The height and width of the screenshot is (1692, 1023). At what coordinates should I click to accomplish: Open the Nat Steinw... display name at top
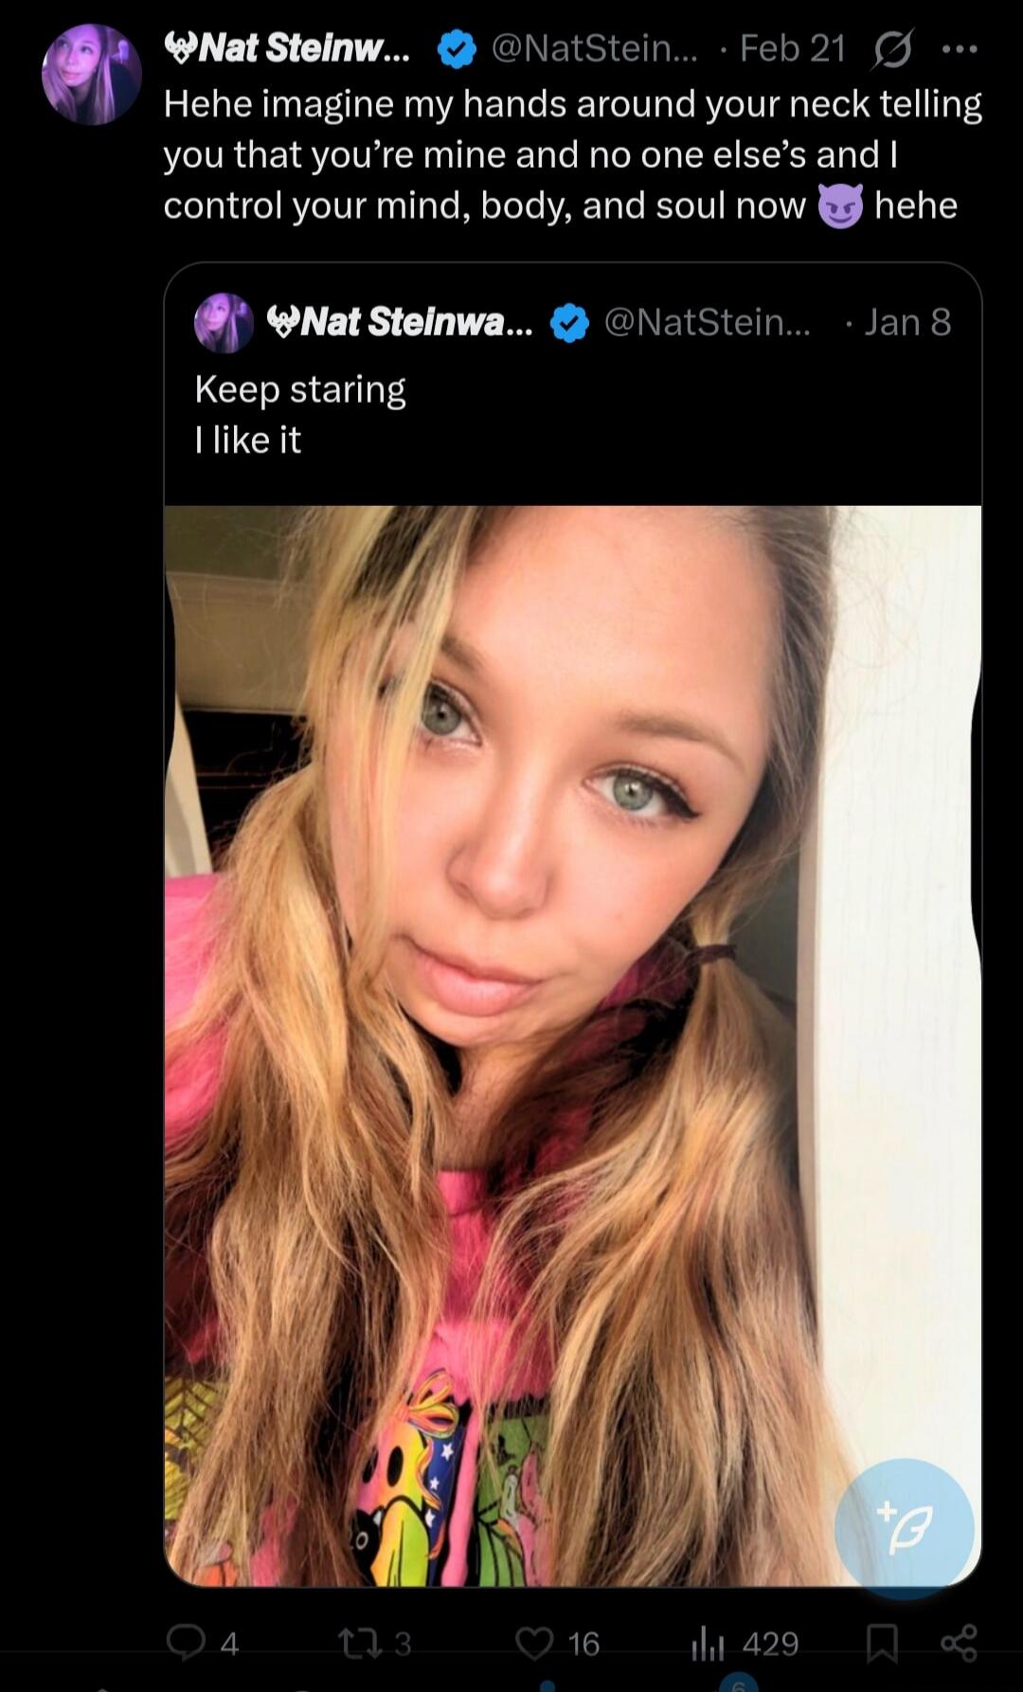pos(288,48)
